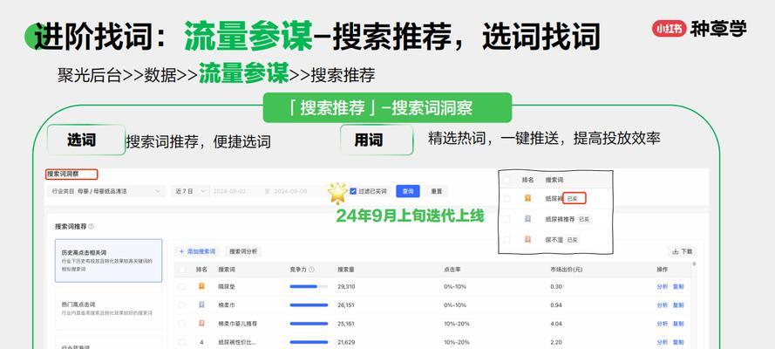The width and height of the screenshot is (775, 349).
Task: Click the 已买 tag beside 尿不湿
Action: pyautogui.click(x=572, y=239)
